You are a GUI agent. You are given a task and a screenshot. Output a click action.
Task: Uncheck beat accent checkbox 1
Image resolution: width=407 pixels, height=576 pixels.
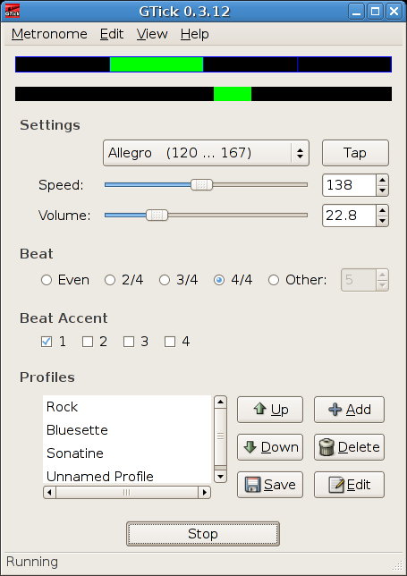47,342
